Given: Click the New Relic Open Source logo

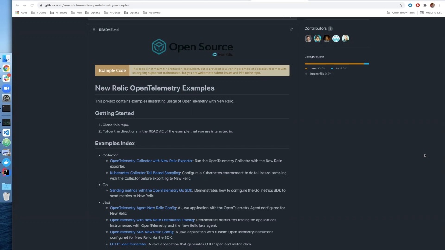Looking at the screenshot, I should [x=192, y=47].
